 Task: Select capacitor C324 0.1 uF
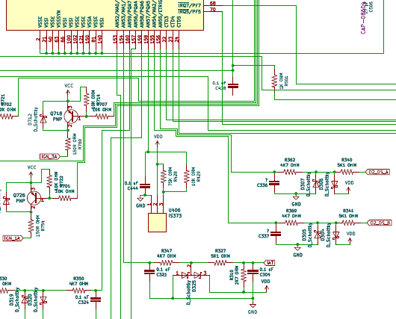point(96,300)
